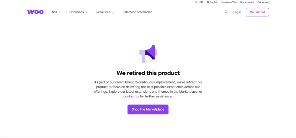The width and height of the screenshot is (296, 138).
Task: Click the Log in link
Action: 237,12
